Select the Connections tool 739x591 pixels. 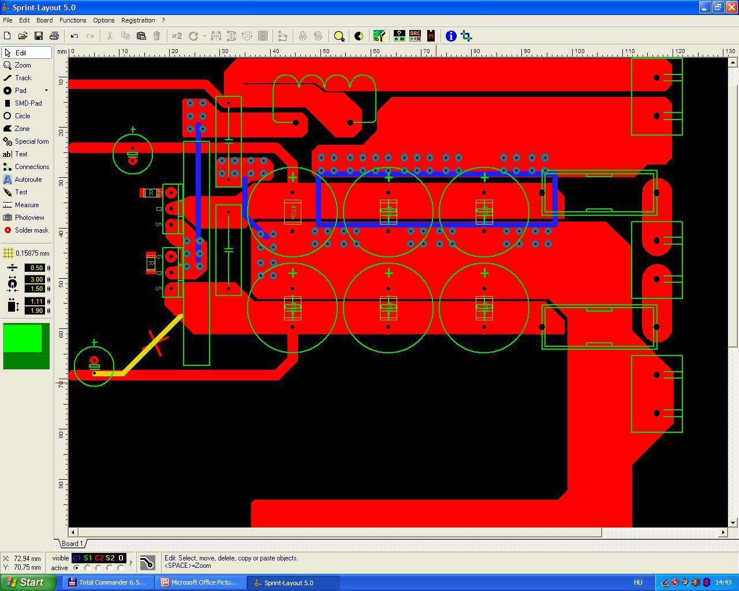click(x=27, y=167)
